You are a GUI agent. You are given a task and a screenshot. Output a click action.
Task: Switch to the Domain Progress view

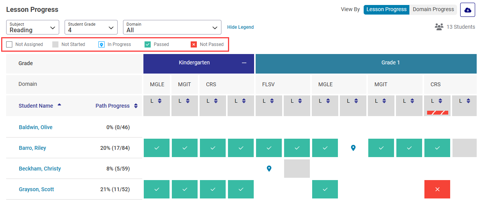point(433,10)
